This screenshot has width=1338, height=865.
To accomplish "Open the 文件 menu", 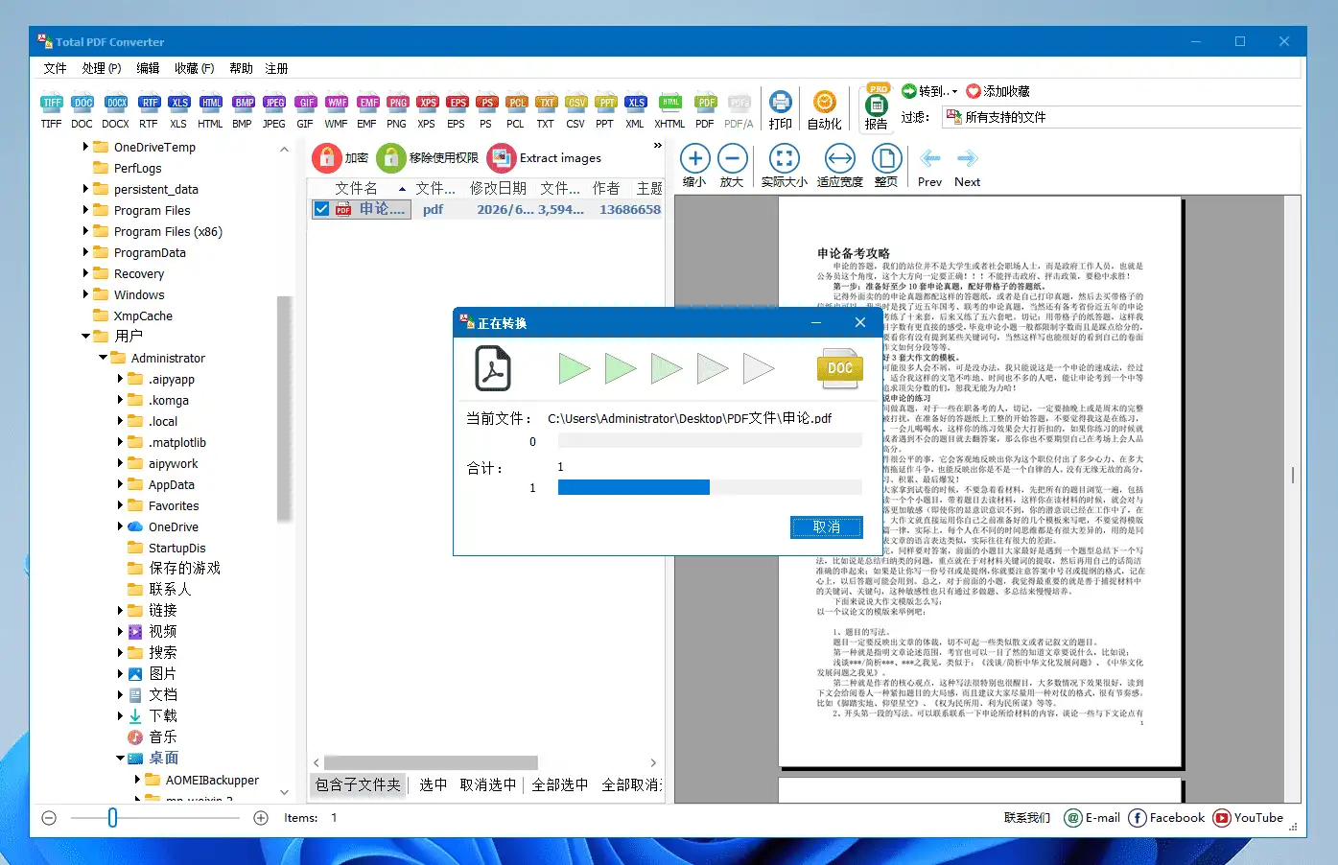I will click(x=55, y=68).
